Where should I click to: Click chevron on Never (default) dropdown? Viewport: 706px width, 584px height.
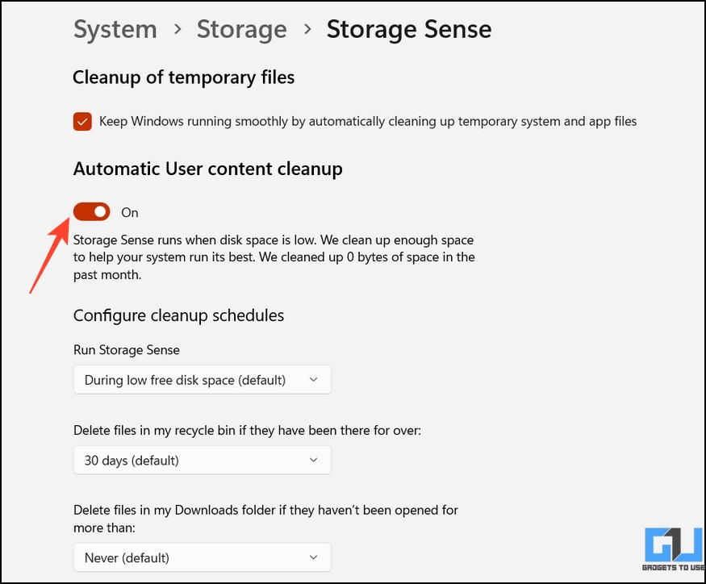(313, 557)
